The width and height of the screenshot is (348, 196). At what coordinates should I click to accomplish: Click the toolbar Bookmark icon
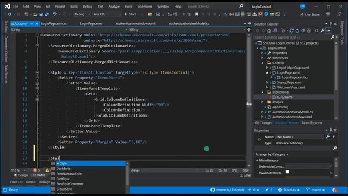click(x=197, y=14)
